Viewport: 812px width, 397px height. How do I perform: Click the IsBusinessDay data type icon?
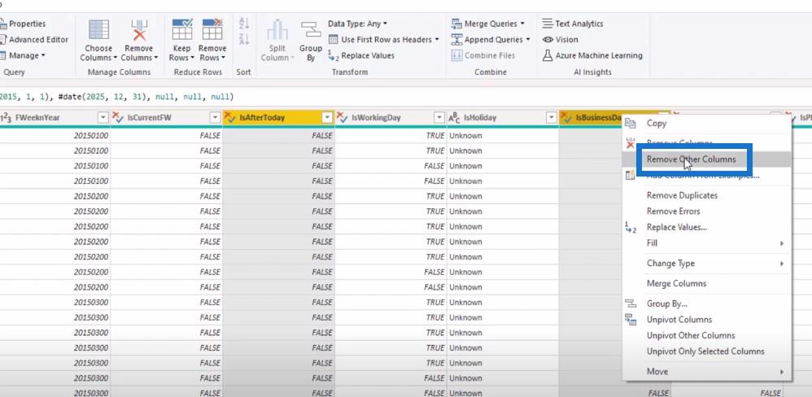click(566, 117)
